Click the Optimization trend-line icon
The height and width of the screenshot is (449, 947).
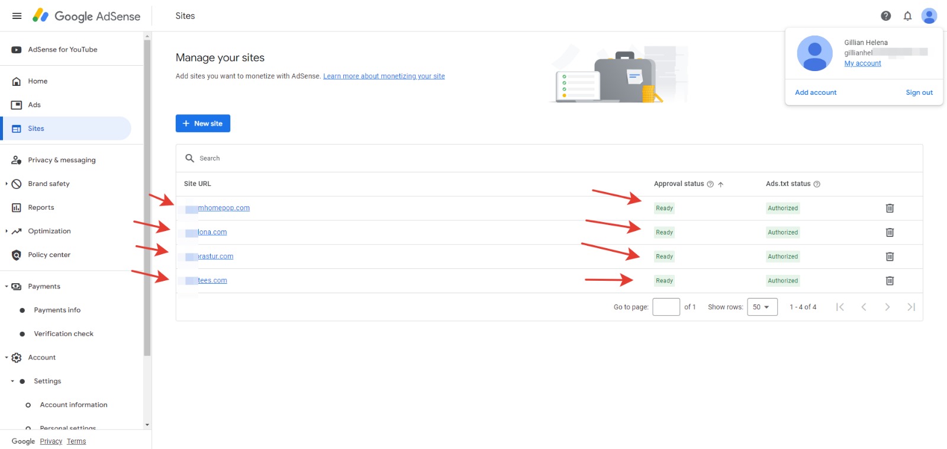click(x=17, y=231)
